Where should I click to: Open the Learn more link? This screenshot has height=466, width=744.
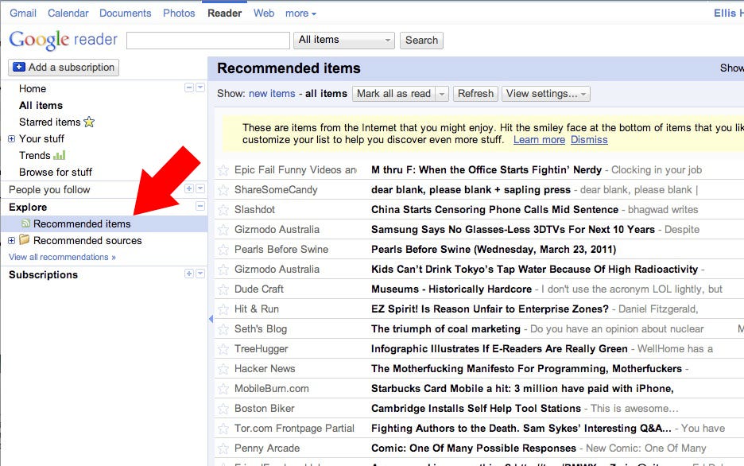[539, 140]
